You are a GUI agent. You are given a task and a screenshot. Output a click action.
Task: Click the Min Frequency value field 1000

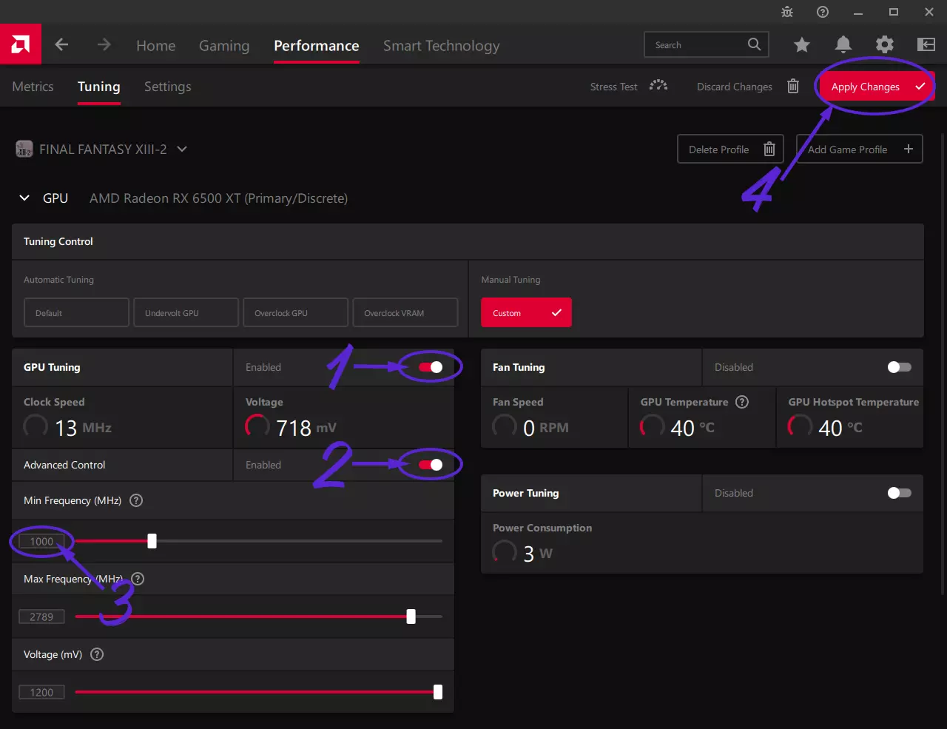41,541
